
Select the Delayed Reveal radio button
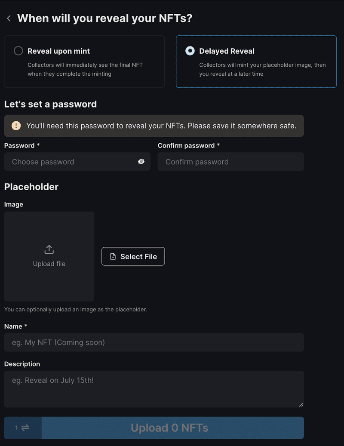point(190,51)
